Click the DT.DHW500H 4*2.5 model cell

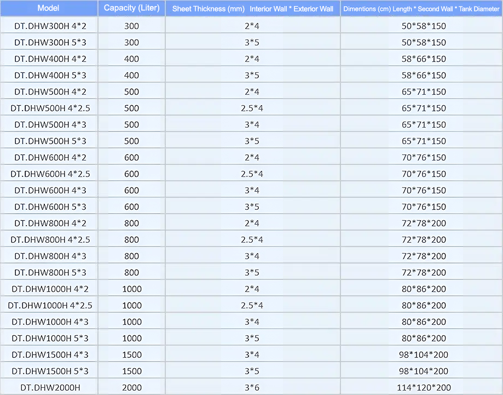pyautogui.click(x=50, y=108)
